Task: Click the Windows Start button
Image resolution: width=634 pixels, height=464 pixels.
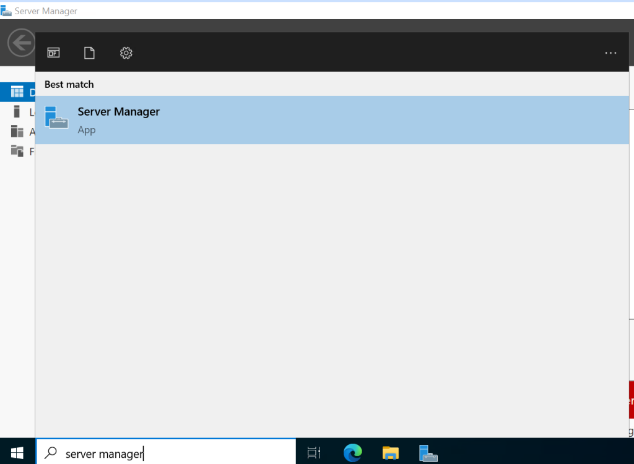Action: [x=17, y=452]
